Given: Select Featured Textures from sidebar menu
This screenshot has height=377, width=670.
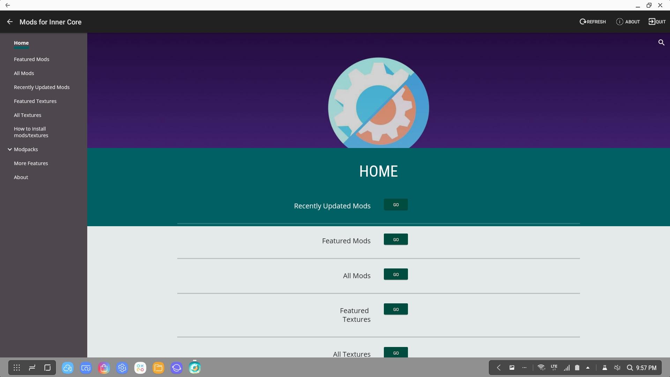Looking at the screenshot, I should (x=35, y=101).
